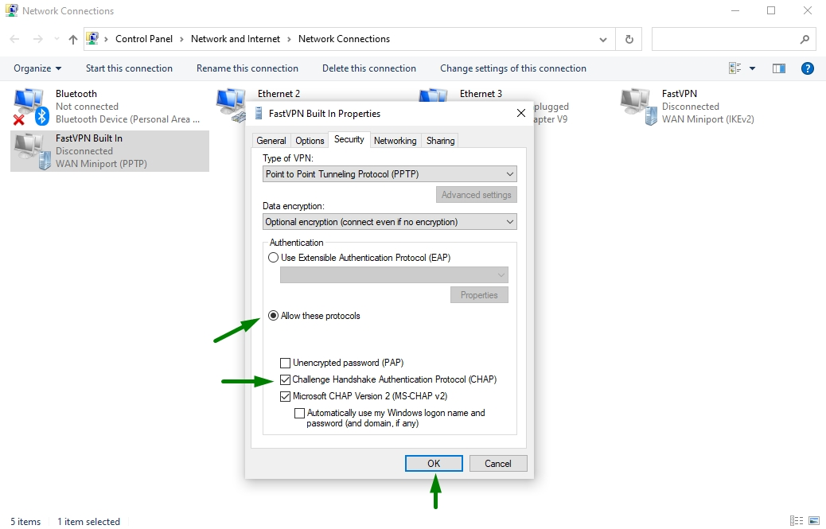Click the "5 items" status text

point(25,522)
